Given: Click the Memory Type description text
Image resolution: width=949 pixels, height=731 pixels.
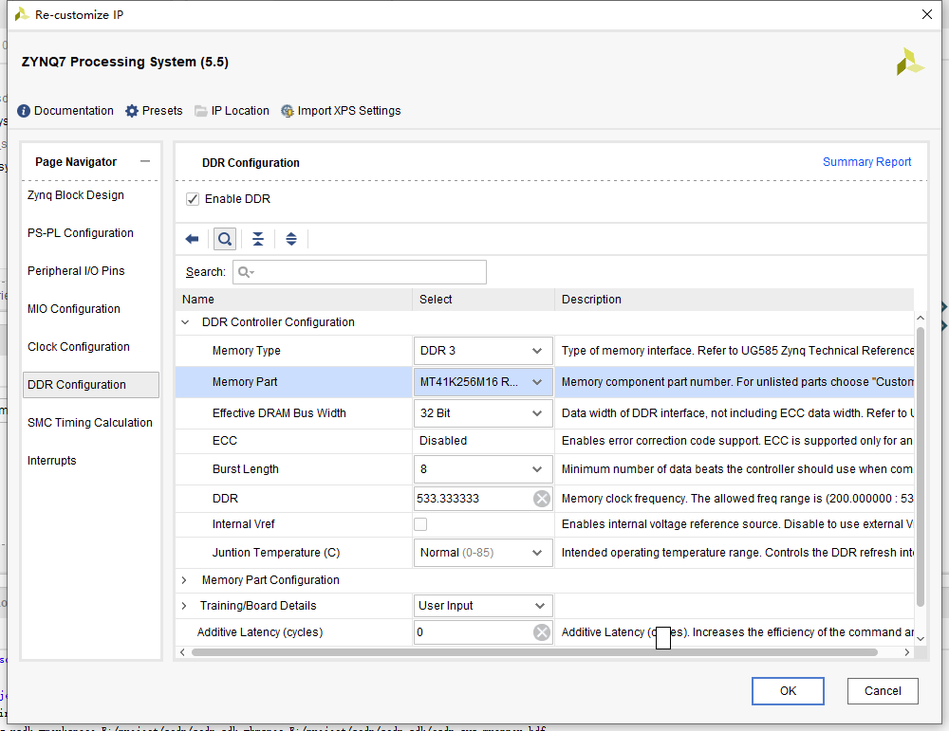Looking at the screenshot, I should [x=737, y=351].
